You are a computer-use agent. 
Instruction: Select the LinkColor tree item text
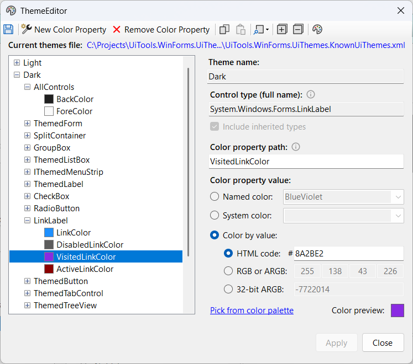pyautogui.click(x=74, y=233)
